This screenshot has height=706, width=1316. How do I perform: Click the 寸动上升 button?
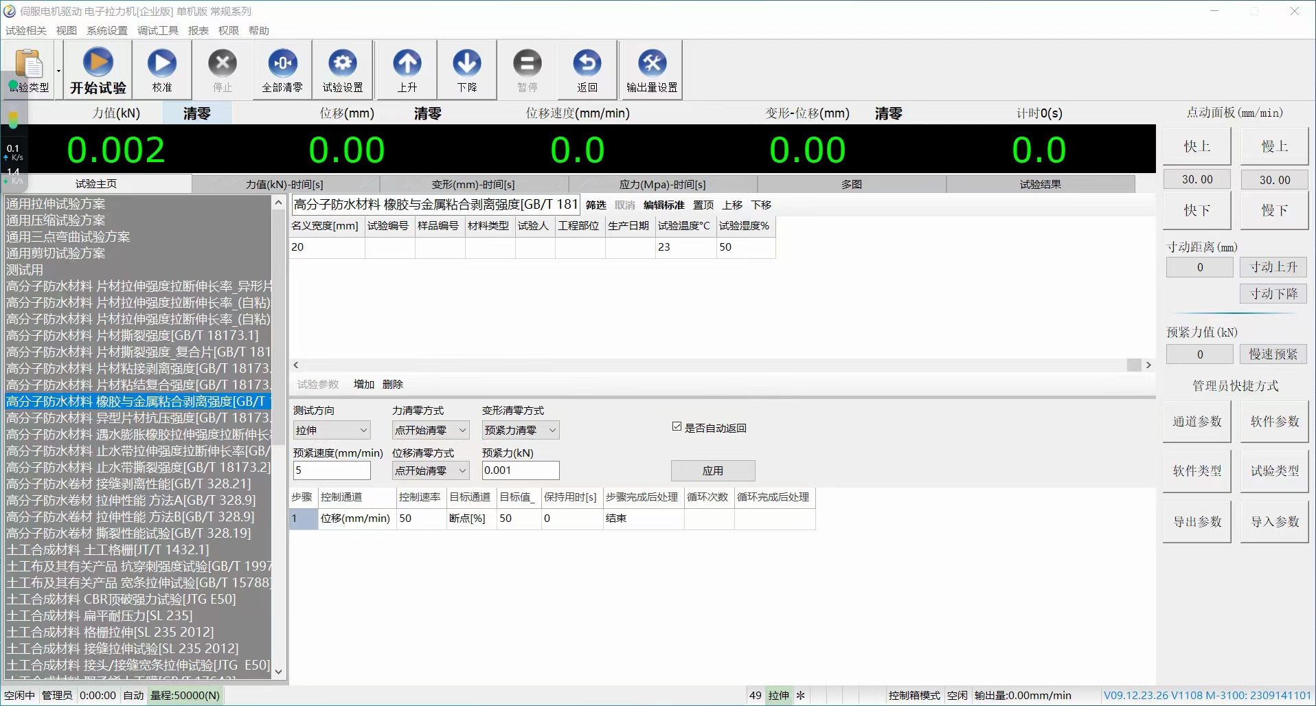[1273, 267]
